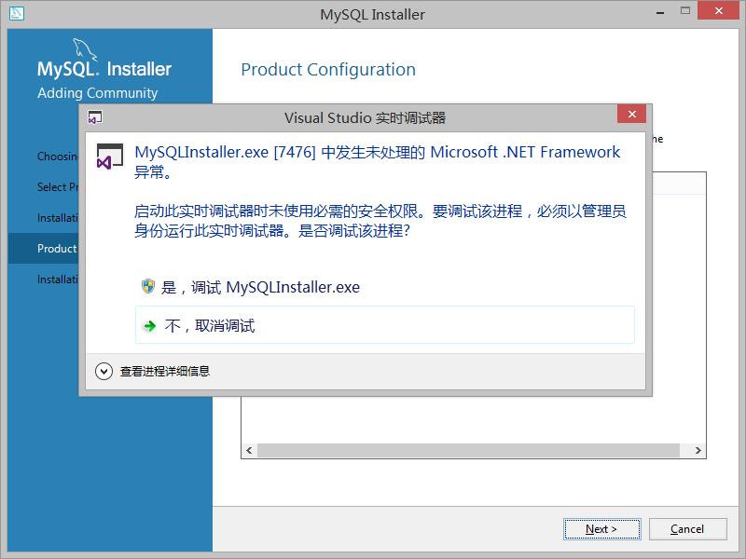746x559 pixels.
Task: Open the Select Products step in sidebar
Action: (x=58, y=187)
